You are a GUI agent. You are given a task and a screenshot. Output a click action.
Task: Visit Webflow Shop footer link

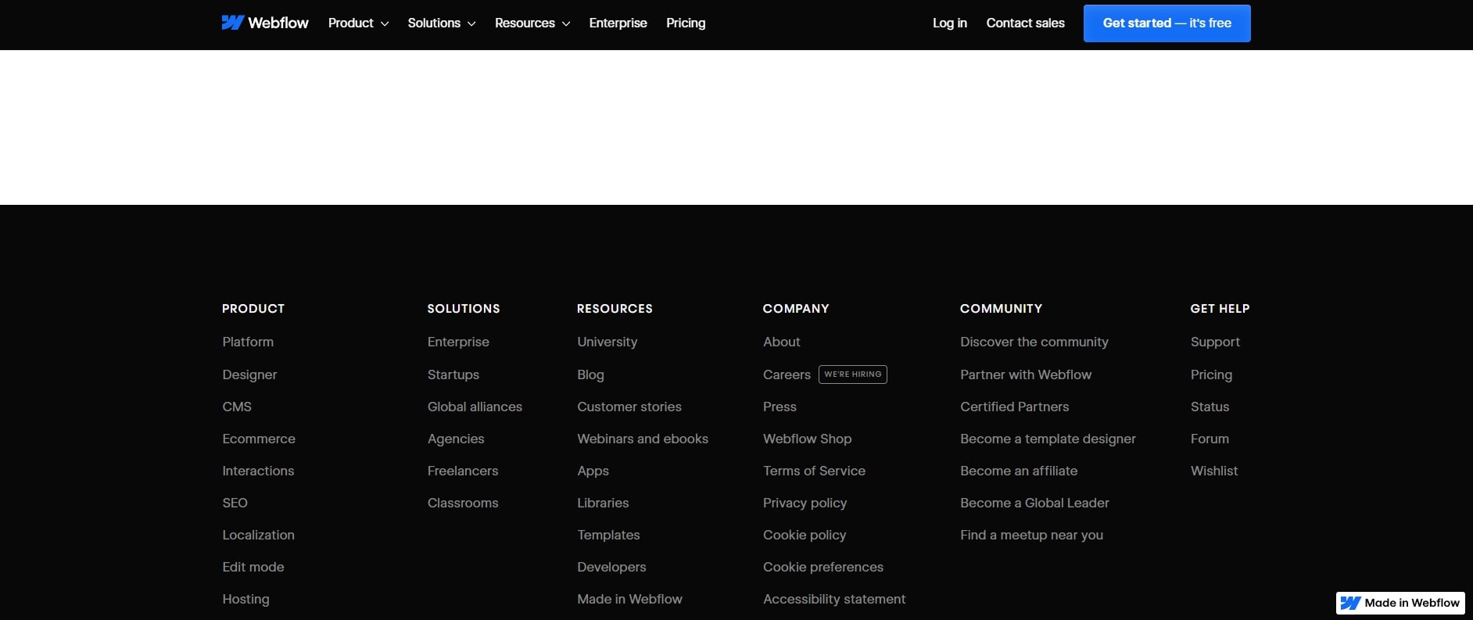pos(807,439)
